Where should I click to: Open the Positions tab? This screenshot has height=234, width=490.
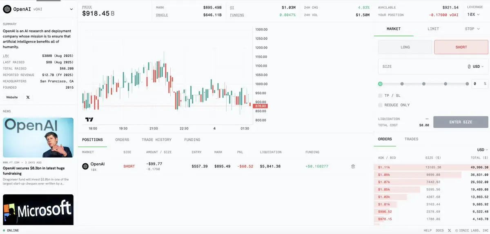pos(92,140)
